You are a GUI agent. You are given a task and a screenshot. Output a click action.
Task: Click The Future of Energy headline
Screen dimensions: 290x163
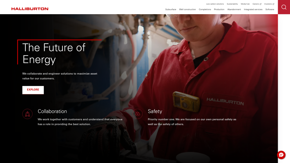pos(54,53)
